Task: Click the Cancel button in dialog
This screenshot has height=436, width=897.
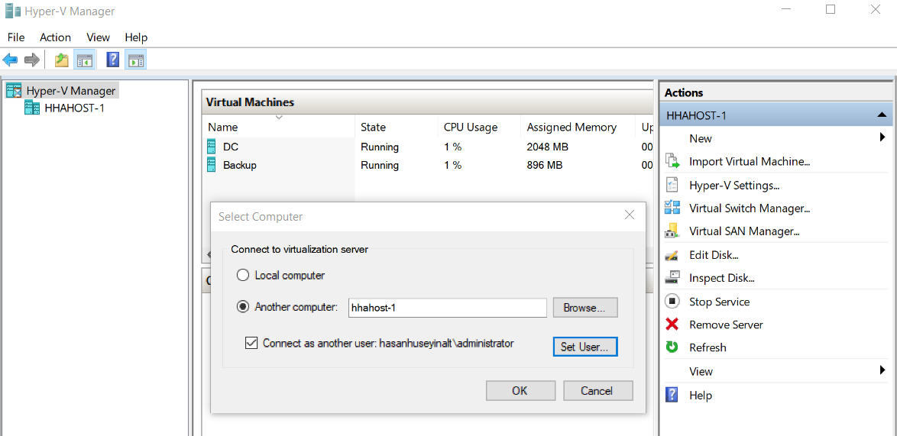Action: tap(597, 391)
